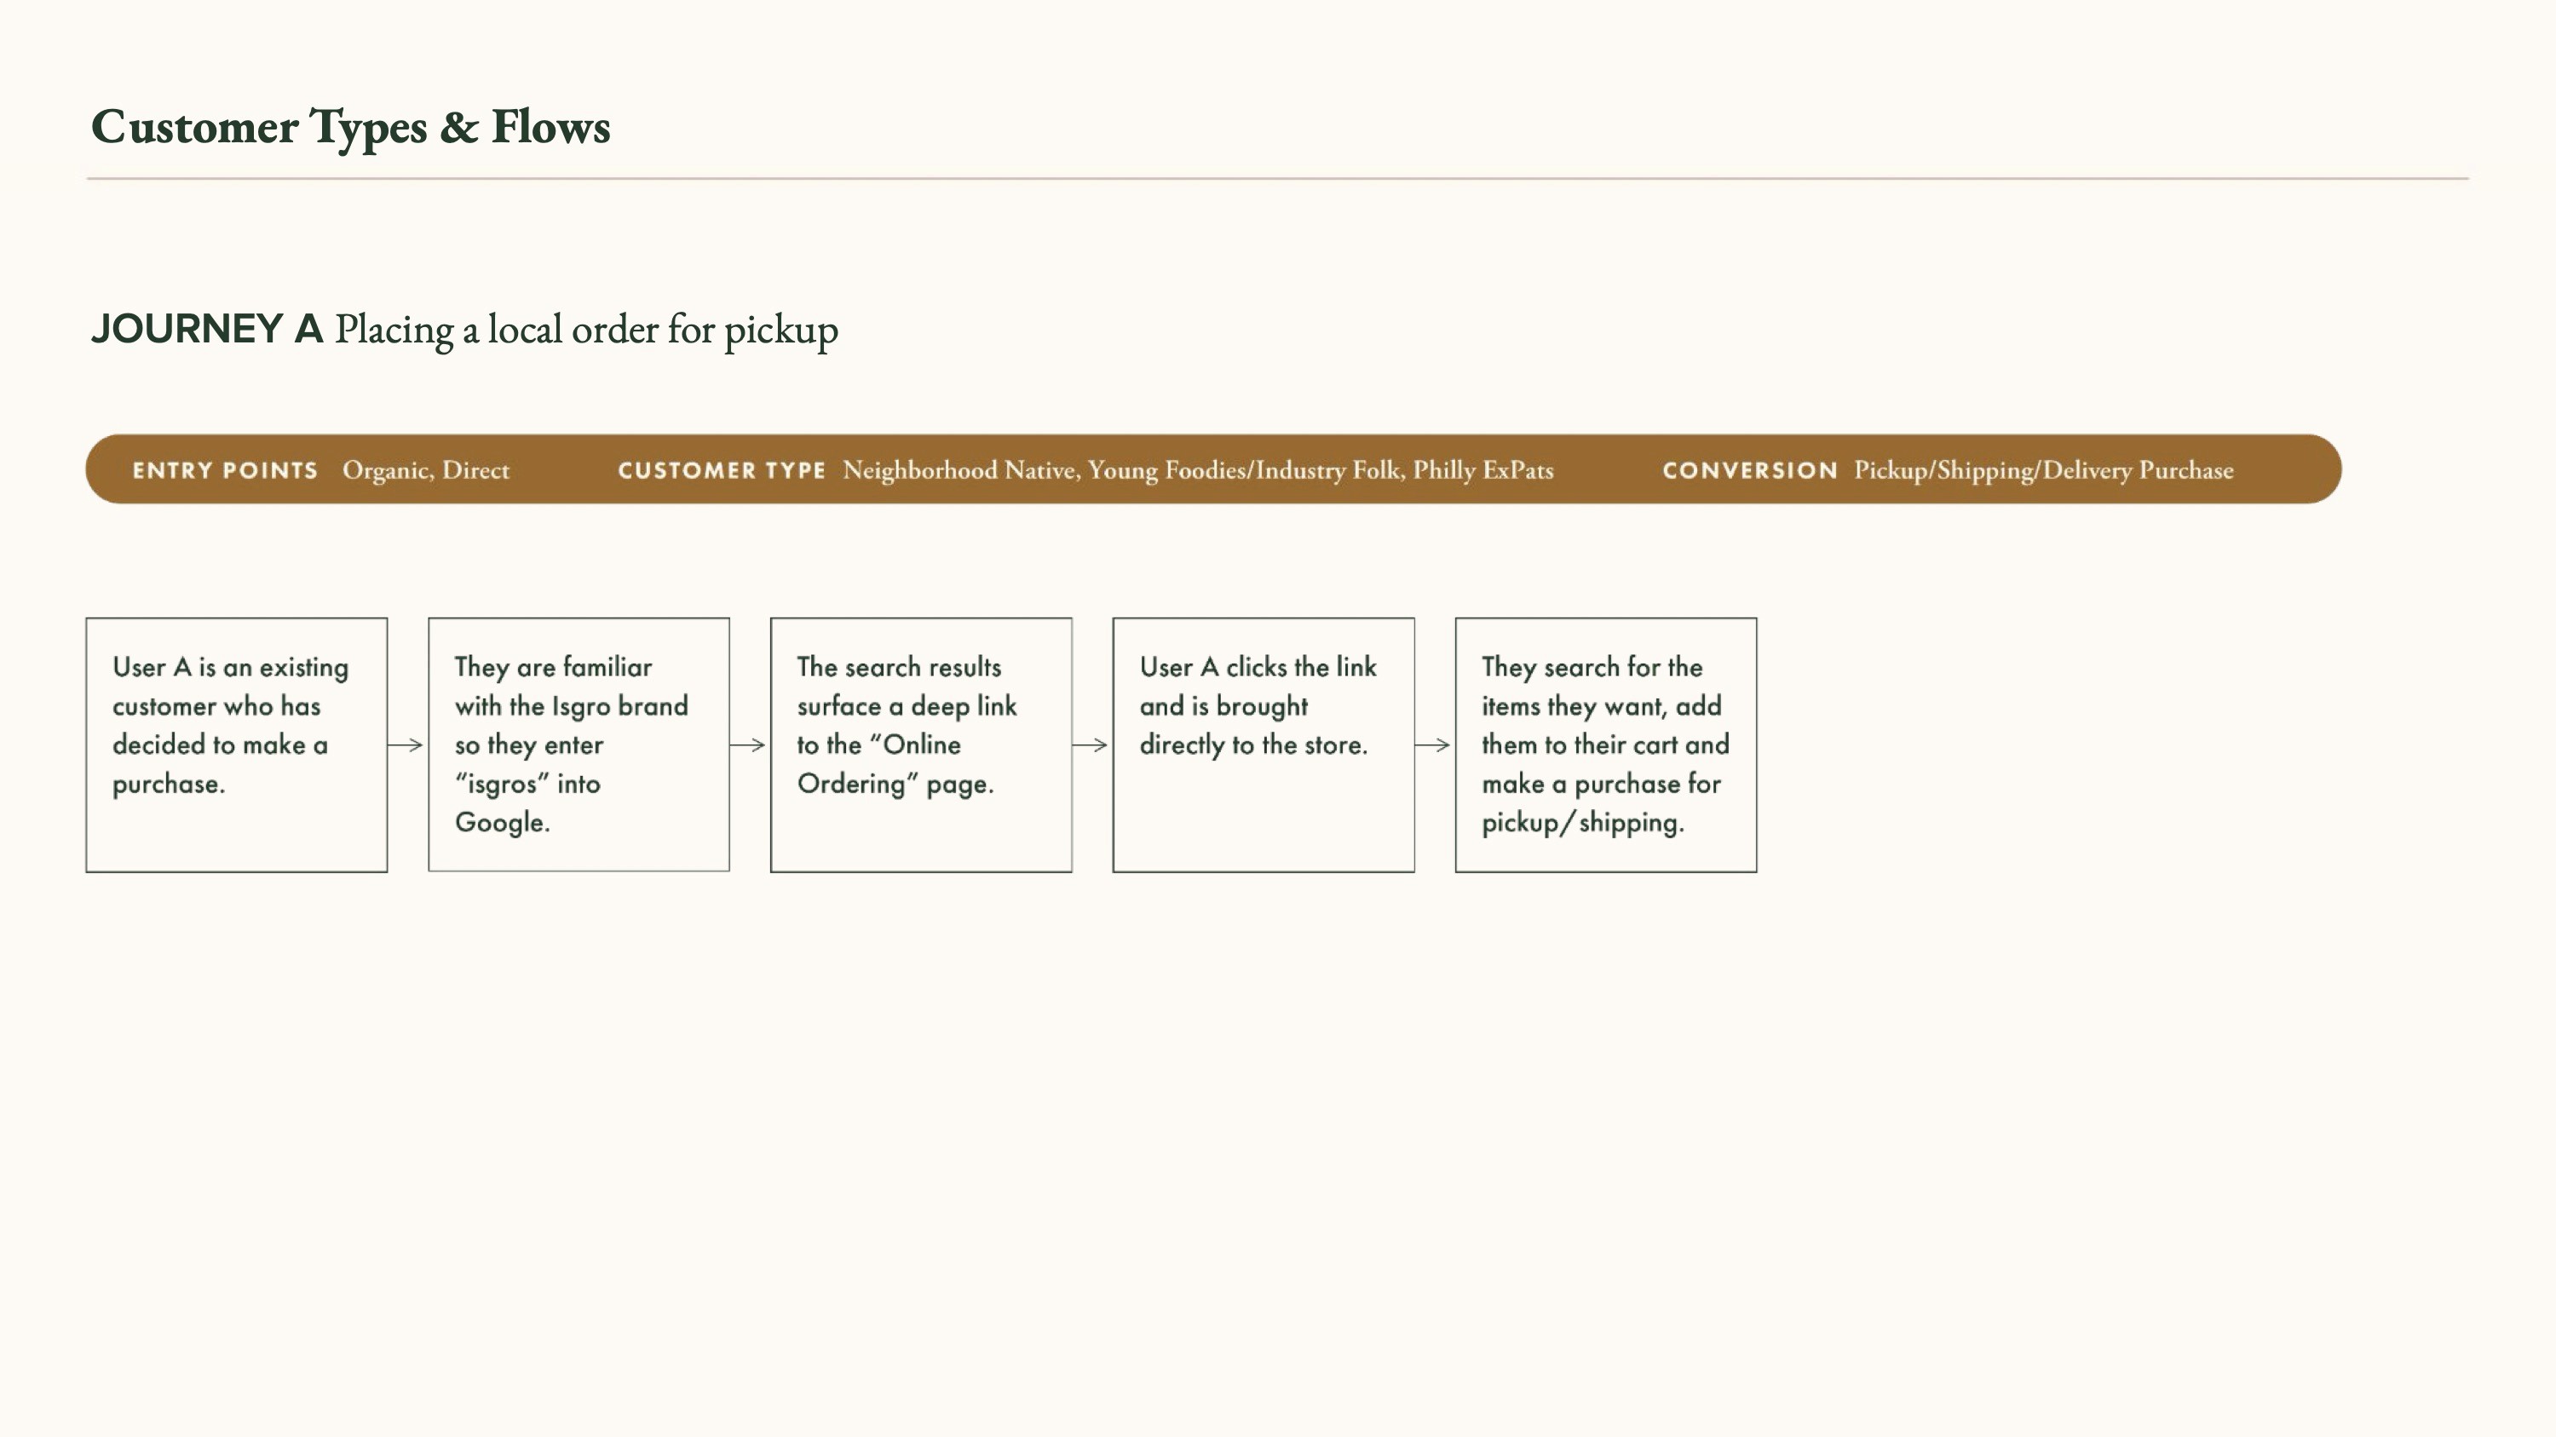This screenshot has width=2556, height=1437.
Task: Click the Customer Types & Flows title
Action: 350,127
